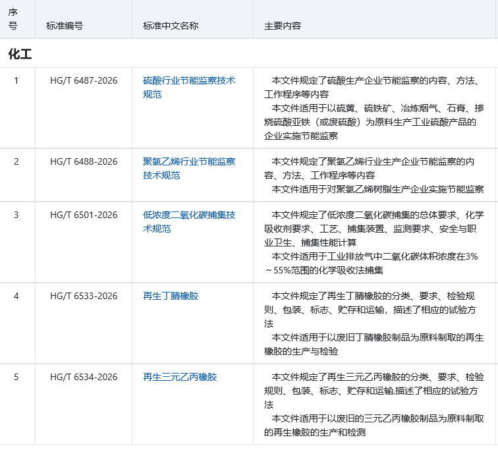
Task: Open the 再生丁腈橡胶 standard link
Action: click(x=171, y=296)
